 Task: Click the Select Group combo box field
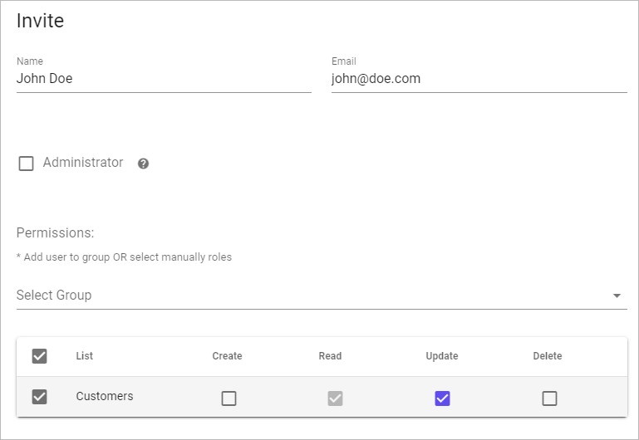point(322,296)
